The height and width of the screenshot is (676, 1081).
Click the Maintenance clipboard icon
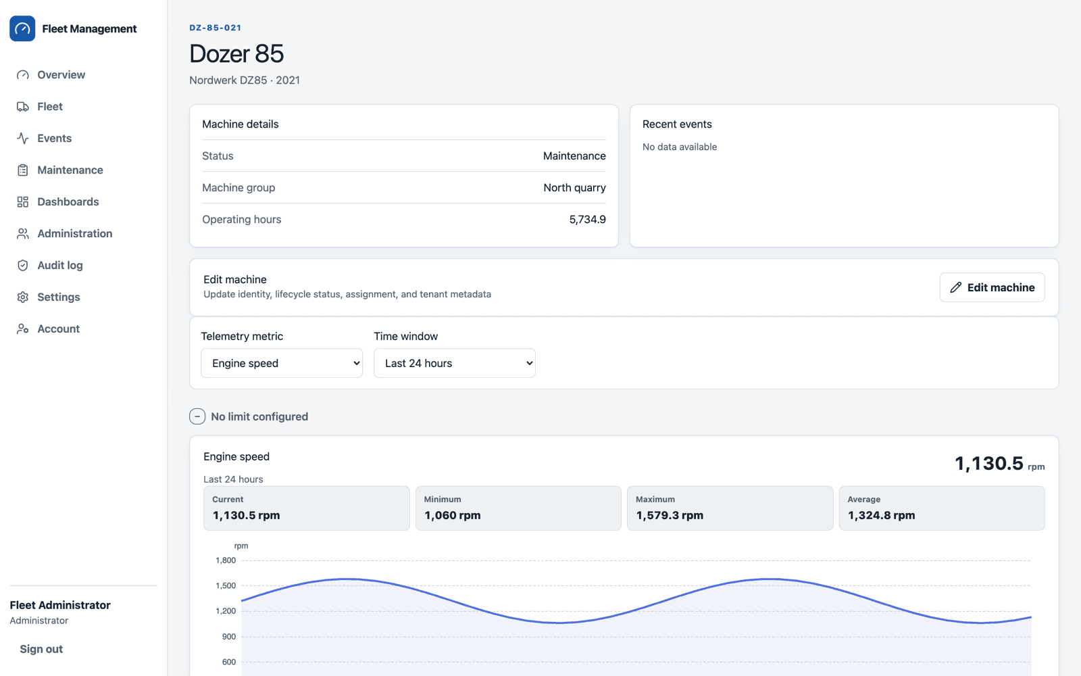click(23, 170)
